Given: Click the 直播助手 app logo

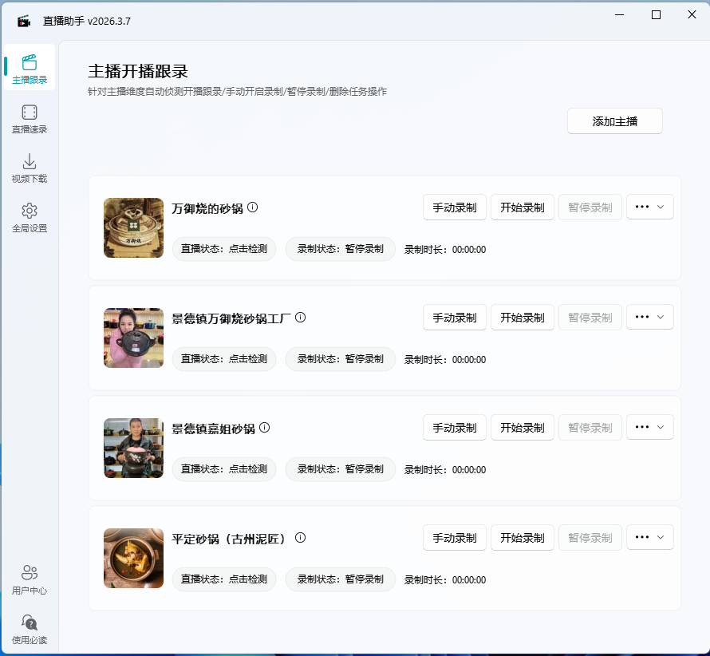Looking at the screenshot, I should click(22, 20).
